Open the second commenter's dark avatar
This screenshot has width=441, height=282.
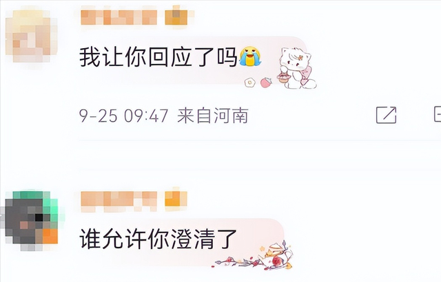point(32,220)
